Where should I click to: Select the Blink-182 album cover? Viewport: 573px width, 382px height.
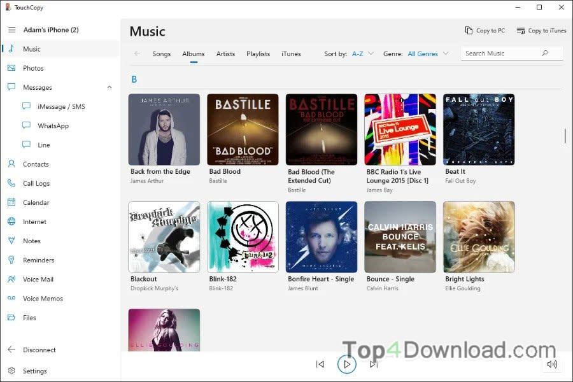click(x=243, y=237)
